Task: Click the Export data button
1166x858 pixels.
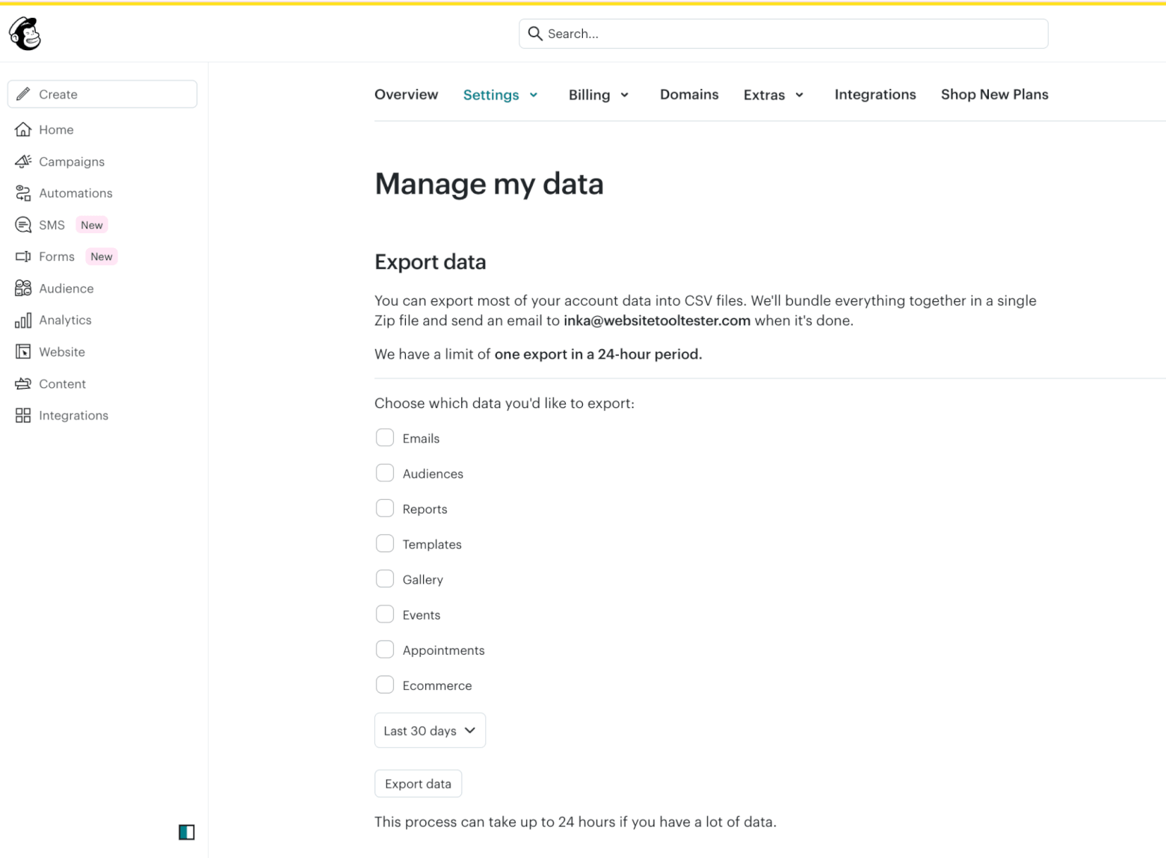Action: click(418, 783)
